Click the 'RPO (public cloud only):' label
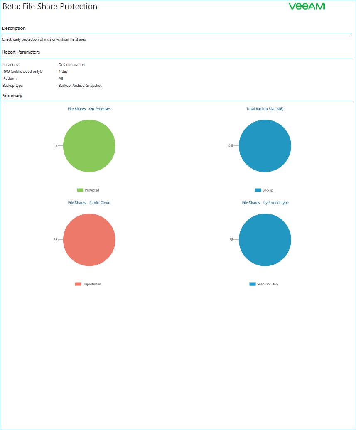The width and height of the screenshot is (356, 430). click(x=22, y=71)
